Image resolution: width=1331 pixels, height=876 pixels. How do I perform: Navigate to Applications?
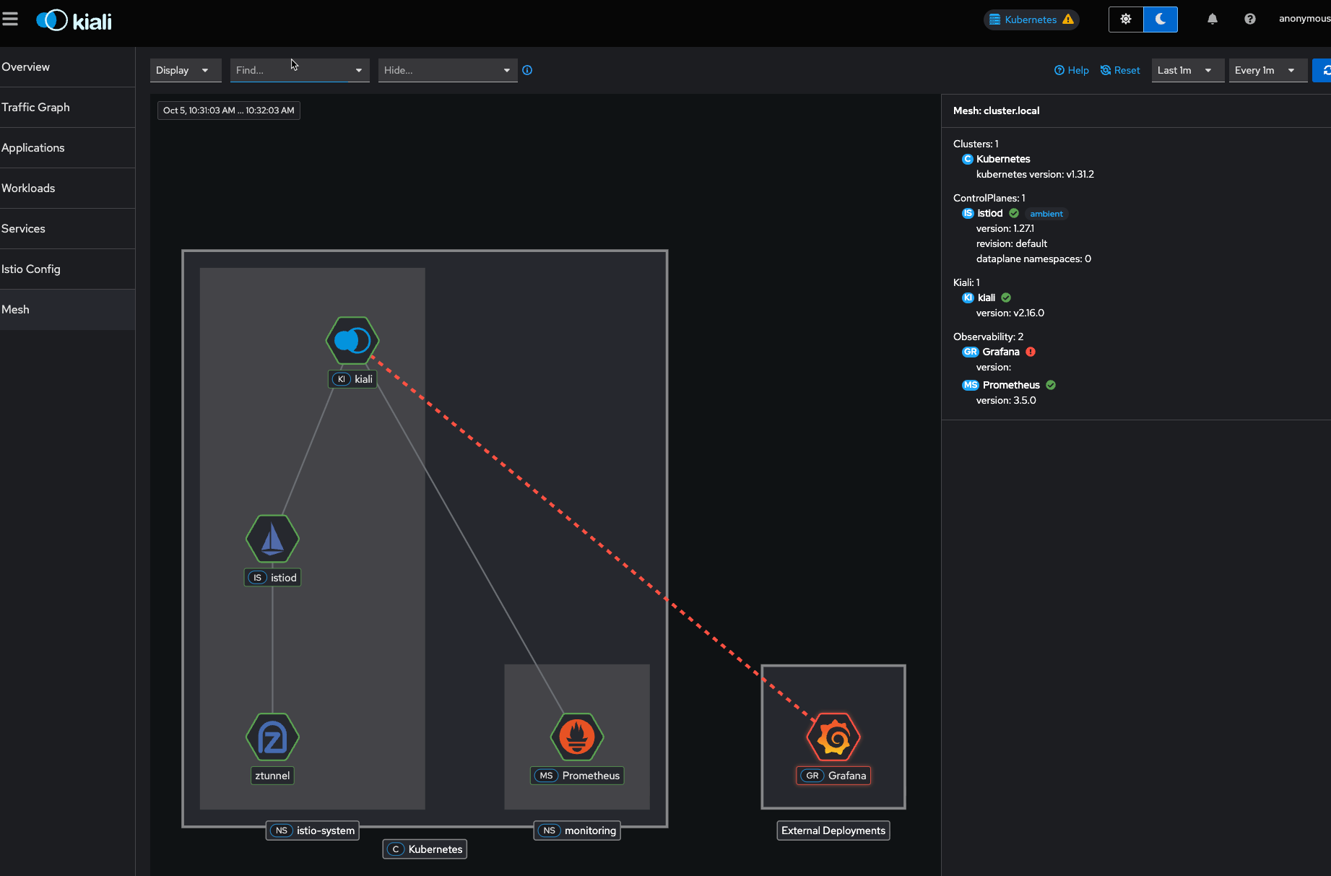coord(67,148)
